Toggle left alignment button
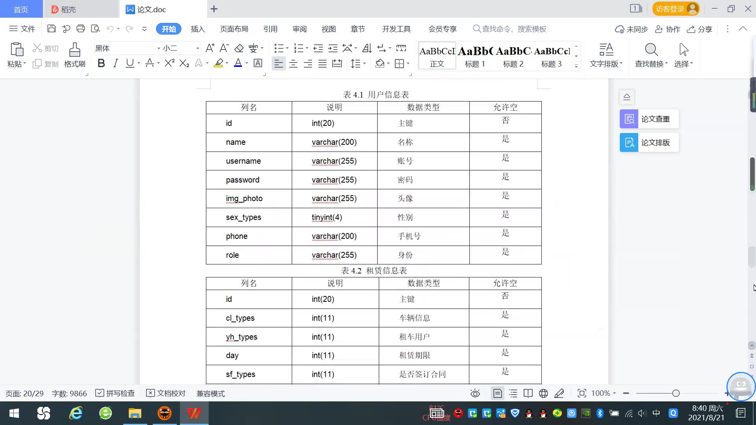The image size is (756, 425). [x=279, y=63]
